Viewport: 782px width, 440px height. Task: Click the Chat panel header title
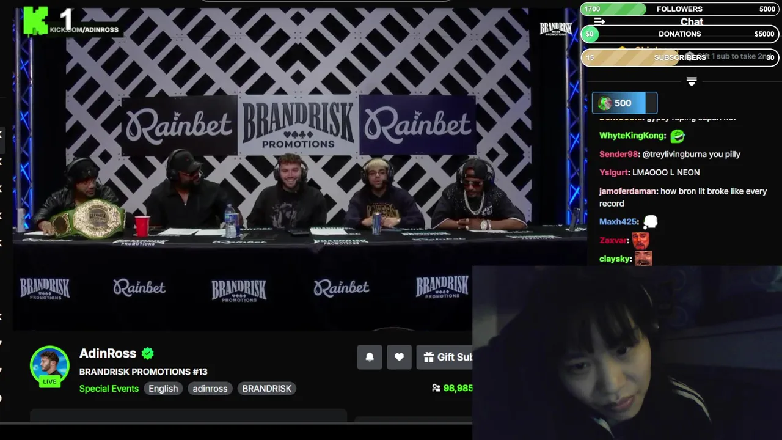tap(692, 22)
